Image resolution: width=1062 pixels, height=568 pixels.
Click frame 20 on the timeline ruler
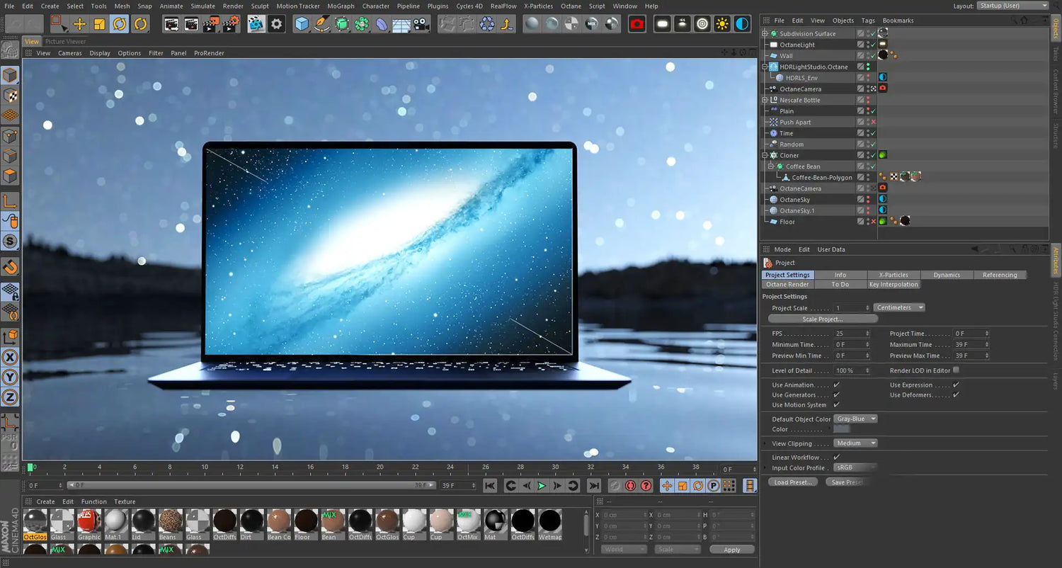379,467
